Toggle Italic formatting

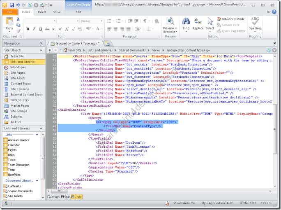tap(34, 29)
